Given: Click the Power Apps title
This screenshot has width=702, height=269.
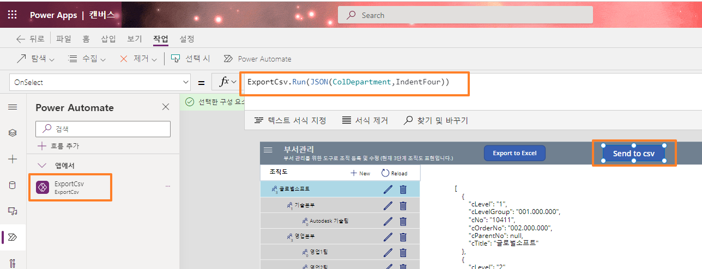Looking at the screenshot, I should click(53, 15).
